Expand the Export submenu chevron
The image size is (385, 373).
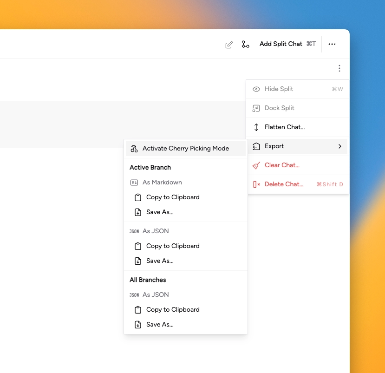341,146
